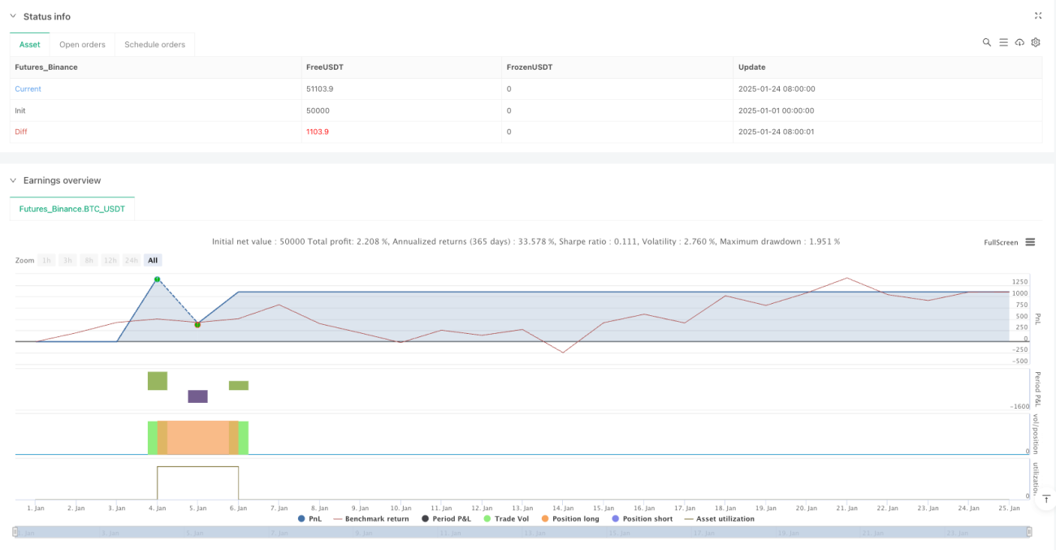Click the collapse fullscreen arrows icon
This screenshot has height=550, width=1056.
(x=1038, y=15)
